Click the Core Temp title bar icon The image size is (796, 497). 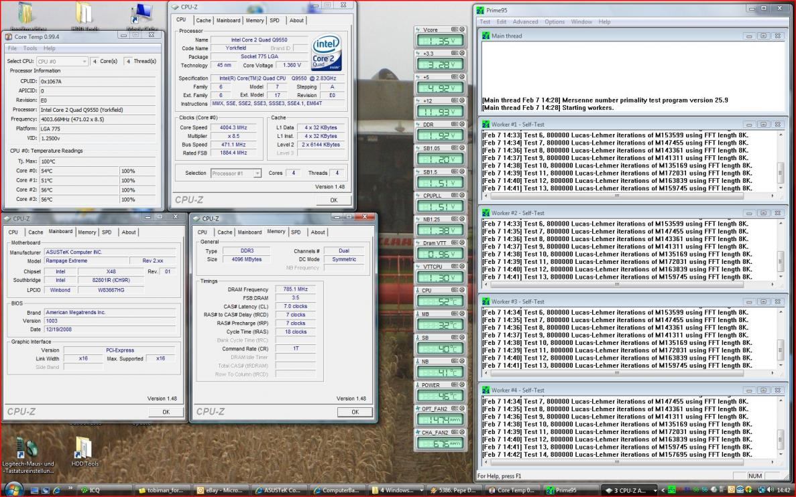(x=9, y=37)
